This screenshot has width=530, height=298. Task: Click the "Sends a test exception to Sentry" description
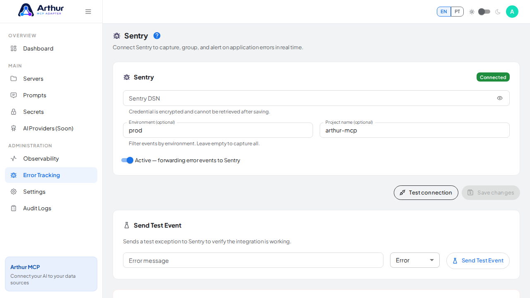tap(207, 241)
